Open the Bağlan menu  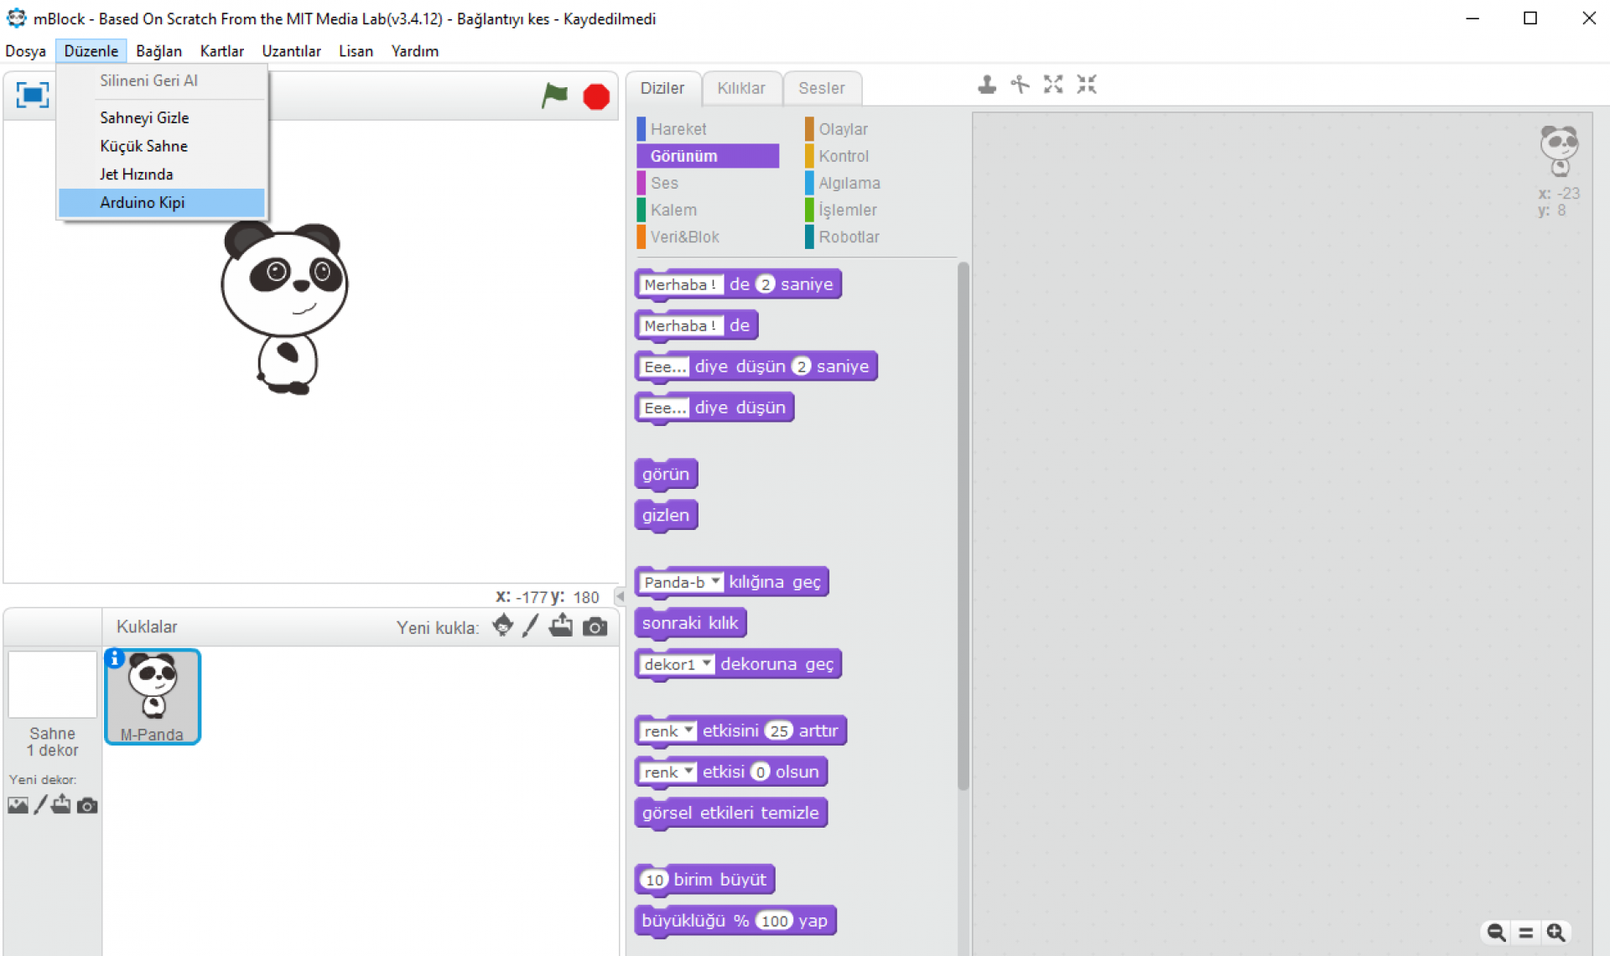pyautogui.click(x=158, y=51)
